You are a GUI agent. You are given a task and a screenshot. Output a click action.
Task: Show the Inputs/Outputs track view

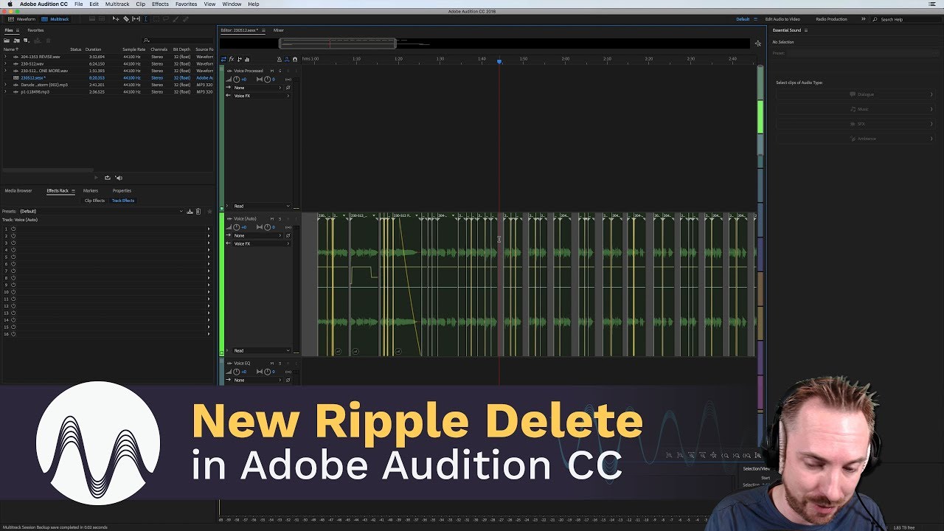(224, 59)
